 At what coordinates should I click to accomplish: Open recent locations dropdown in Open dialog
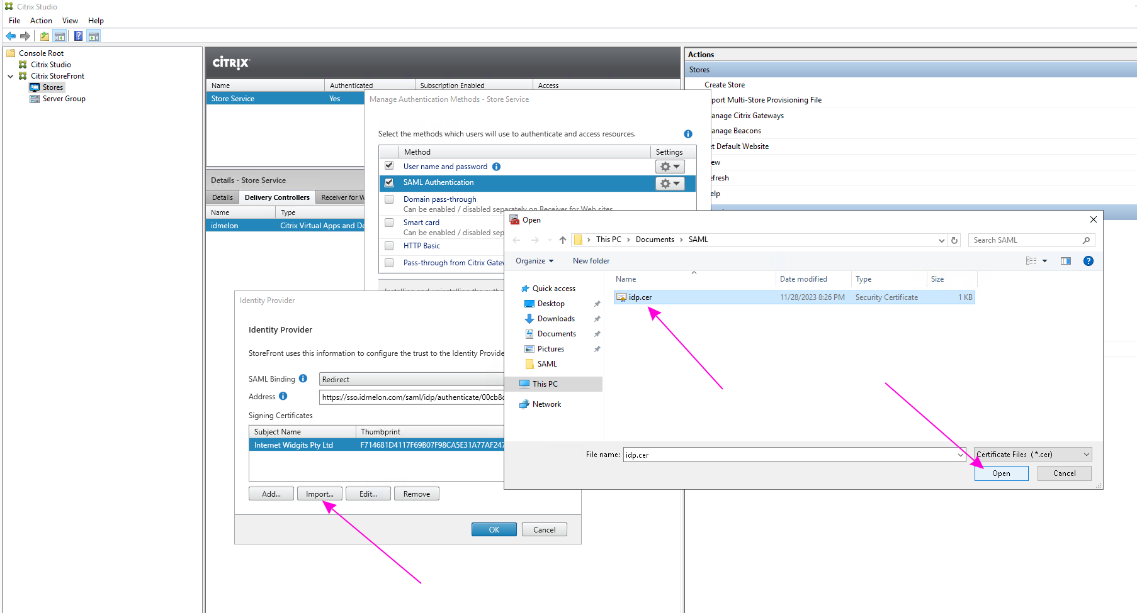pyautogui.click(x=550, y=240)
